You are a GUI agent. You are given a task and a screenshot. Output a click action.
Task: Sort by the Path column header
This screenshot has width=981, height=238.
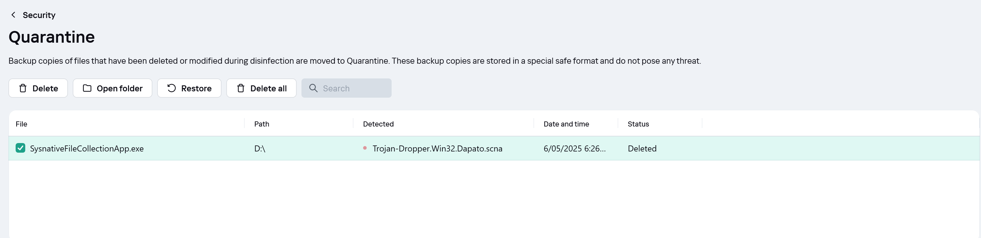coord(261,124)
